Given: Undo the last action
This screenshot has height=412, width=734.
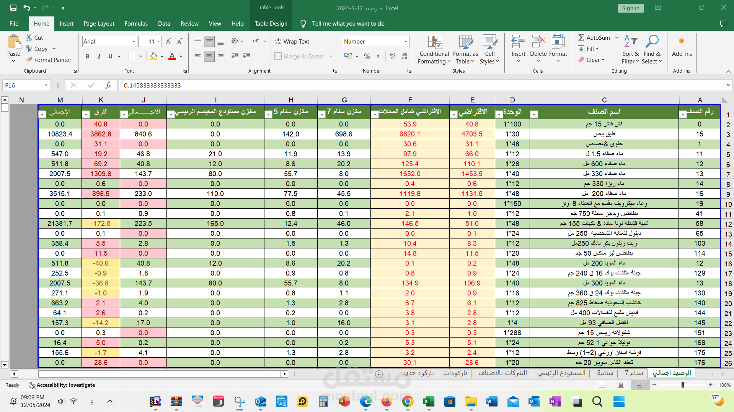Looking at the screenshot, I should coord(26,8).
